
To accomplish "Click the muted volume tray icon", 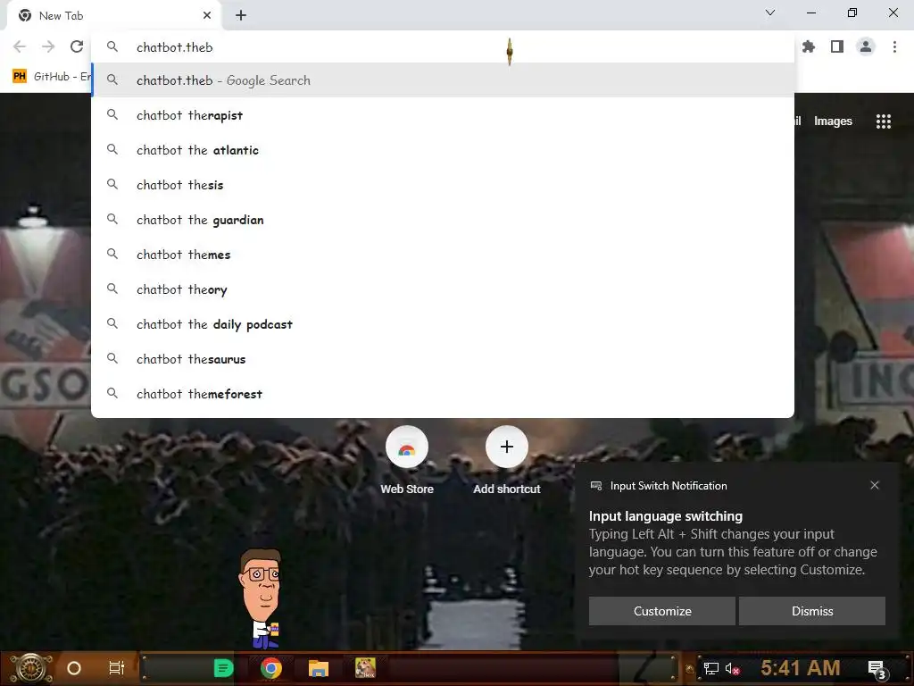I will point(732,668).
